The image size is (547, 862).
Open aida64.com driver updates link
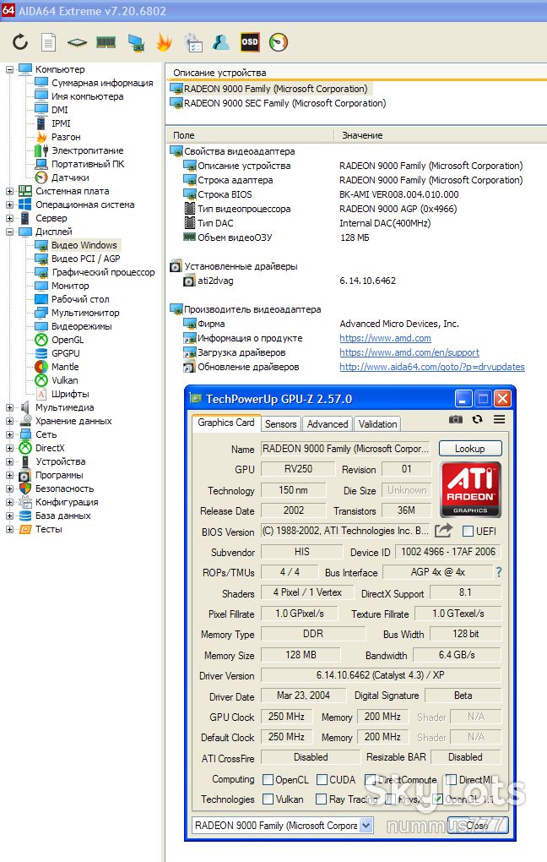coord(432,367)
